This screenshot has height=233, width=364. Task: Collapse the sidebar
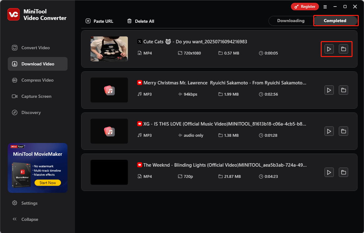tap(38, 219)
